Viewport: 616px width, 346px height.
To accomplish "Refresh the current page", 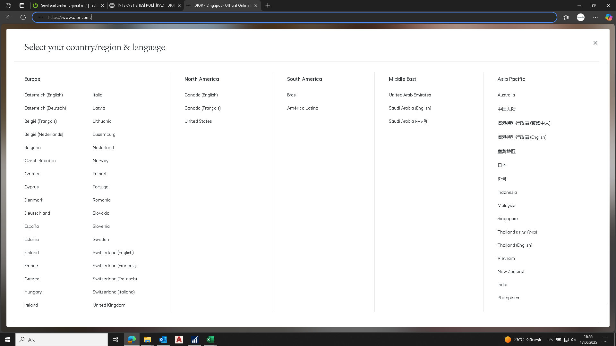I will click(23, 17).
